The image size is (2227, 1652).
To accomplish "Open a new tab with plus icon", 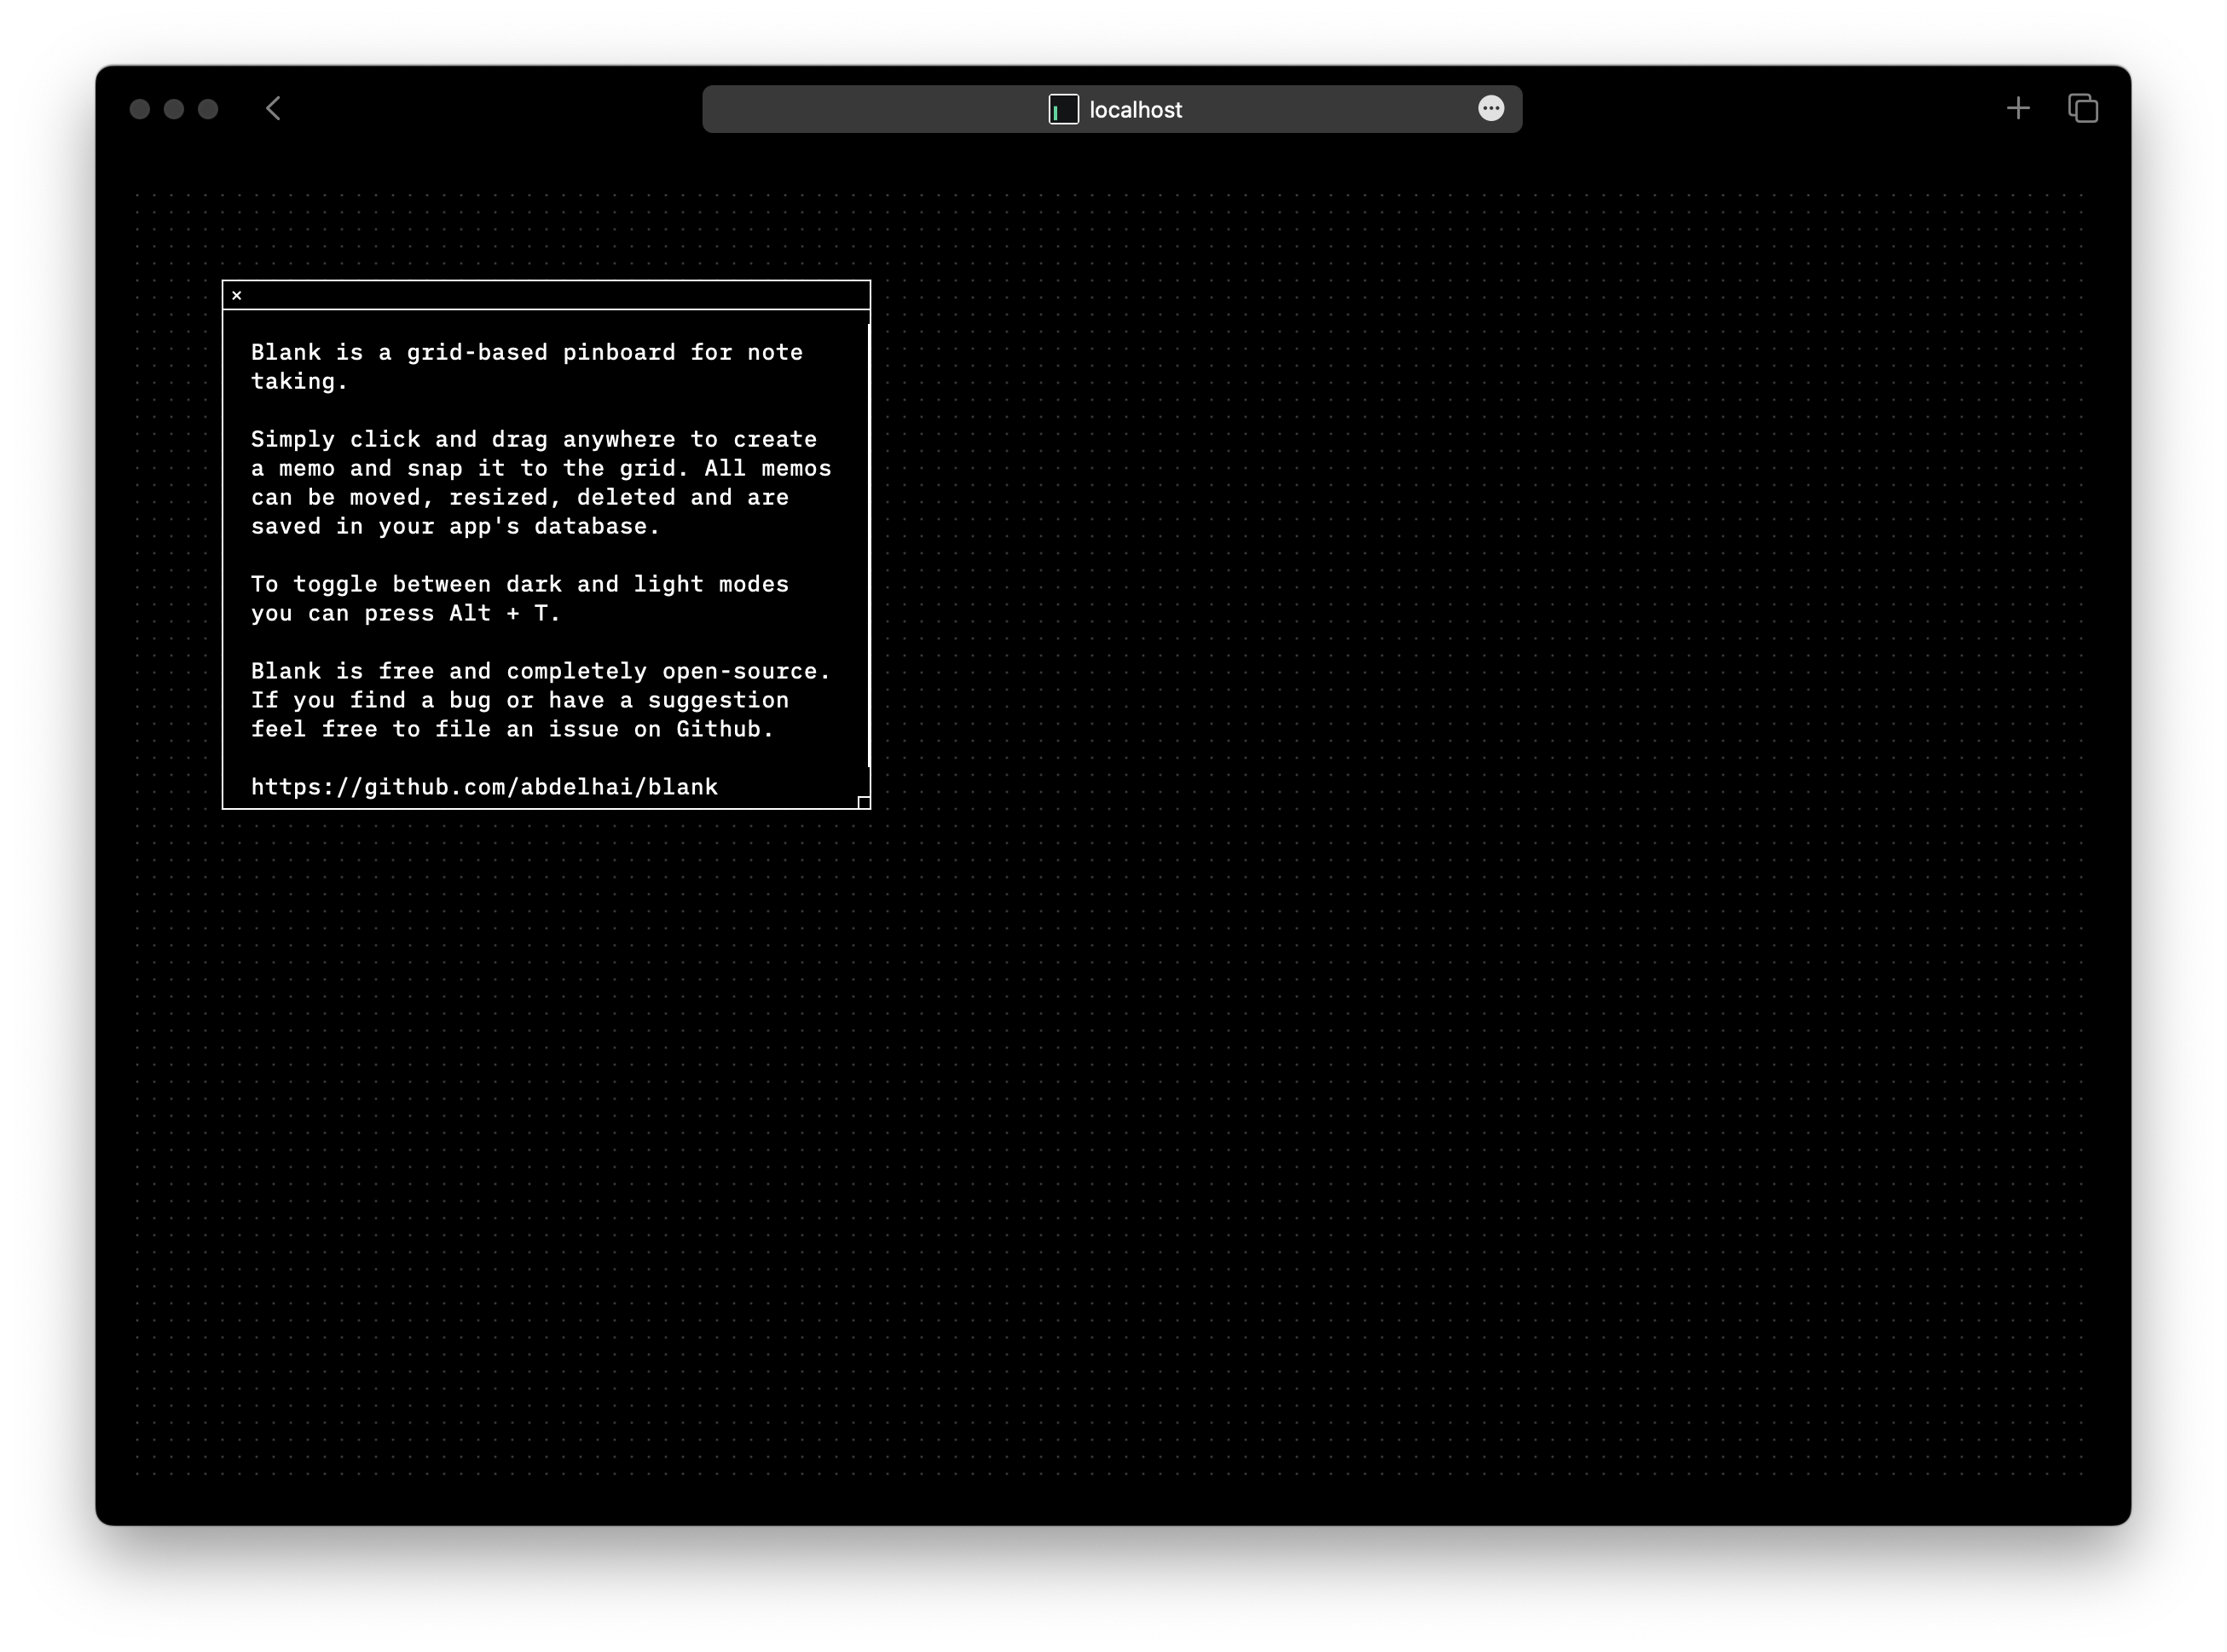I will click(x=2018, y=109).
